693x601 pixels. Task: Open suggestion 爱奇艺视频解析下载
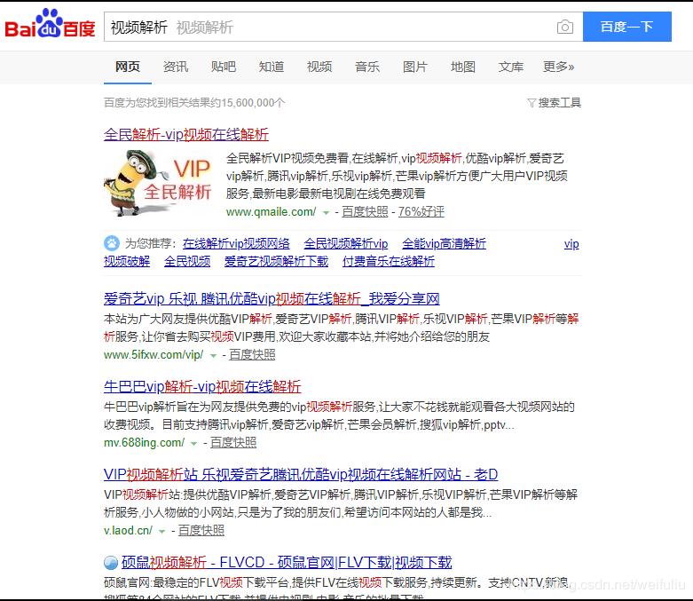point(276,261)
